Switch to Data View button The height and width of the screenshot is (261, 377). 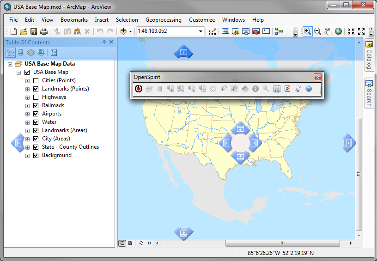[122, 243]
